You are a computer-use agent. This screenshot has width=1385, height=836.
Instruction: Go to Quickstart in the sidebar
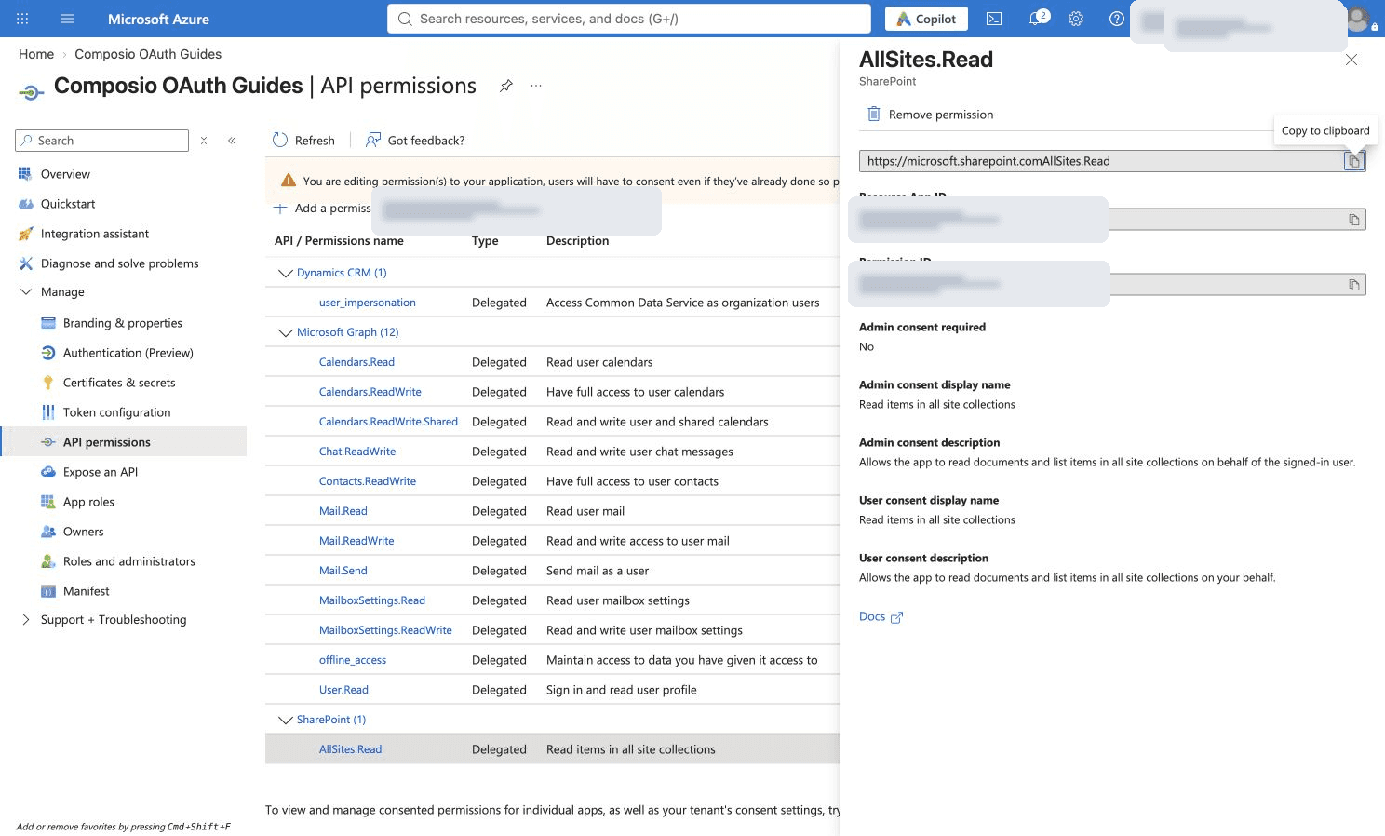68,204
